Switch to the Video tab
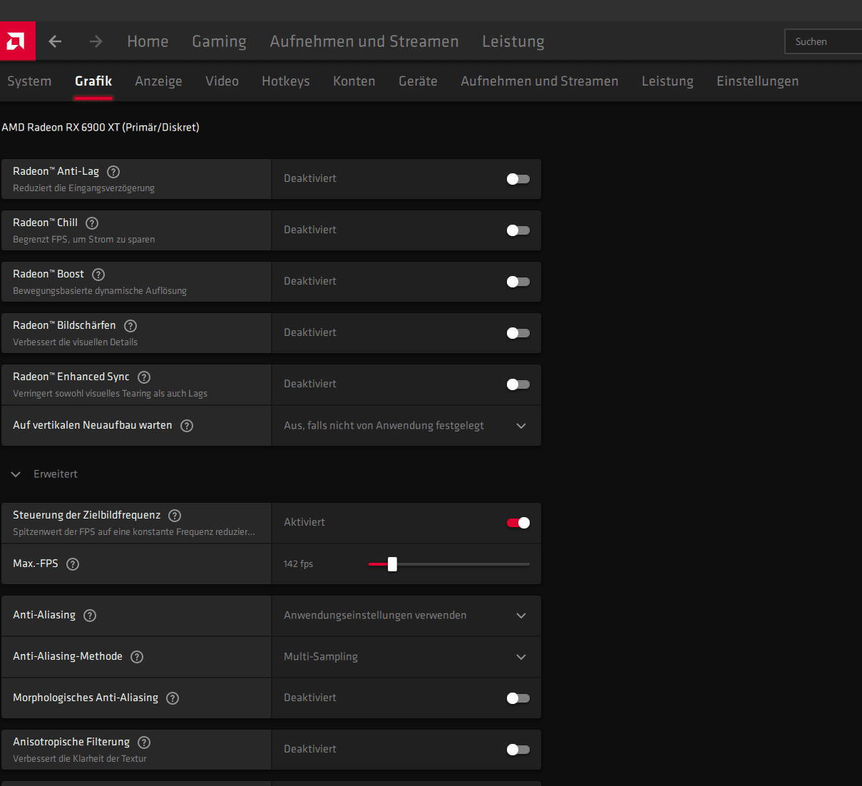Viewport: 862px width, 786px height. 222,81
